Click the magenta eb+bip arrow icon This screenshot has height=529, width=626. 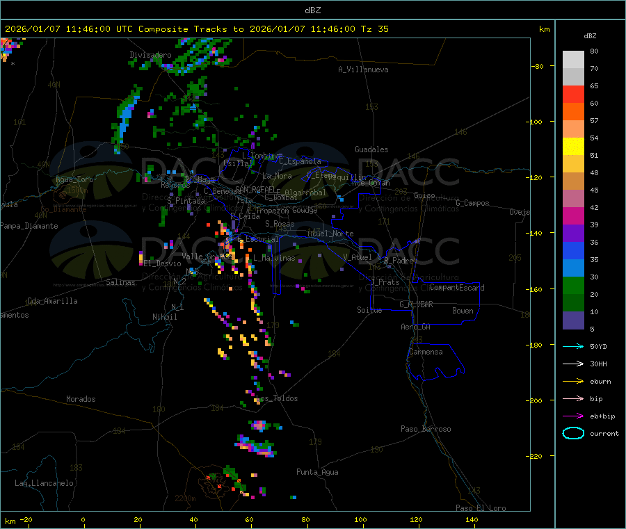(x=573, y=416)
